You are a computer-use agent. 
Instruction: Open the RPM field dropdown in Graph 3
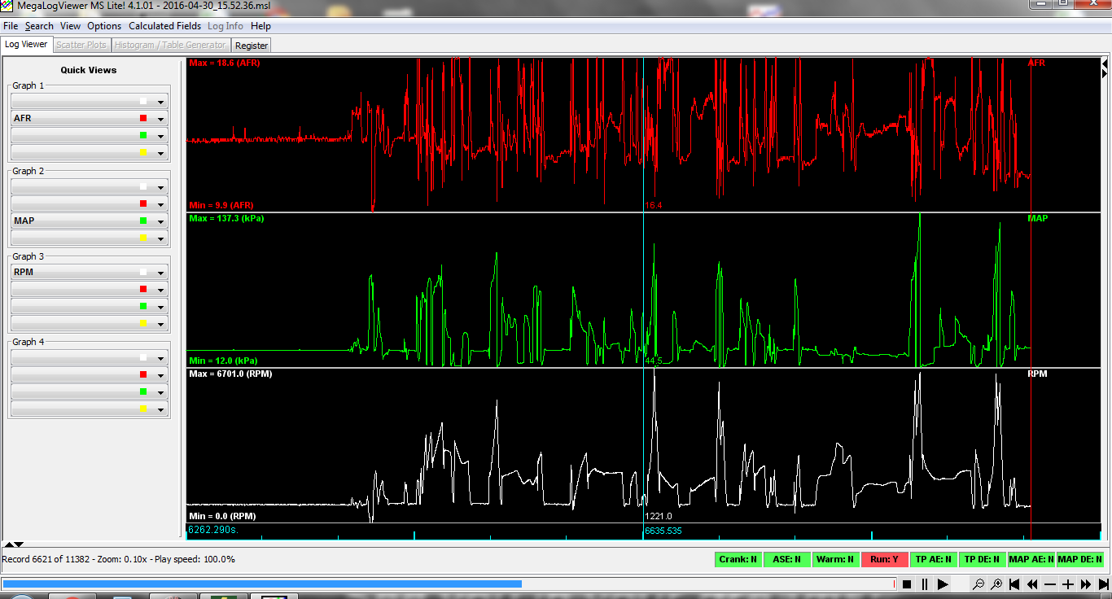coord(161,273)
